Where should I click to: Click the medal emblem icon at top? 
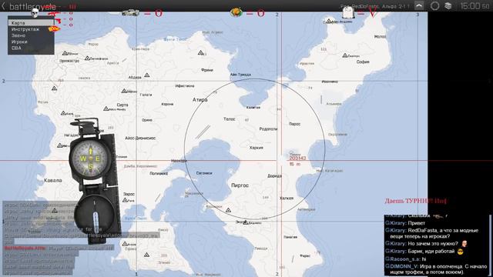pyautogui.click(x=236, y=12)
